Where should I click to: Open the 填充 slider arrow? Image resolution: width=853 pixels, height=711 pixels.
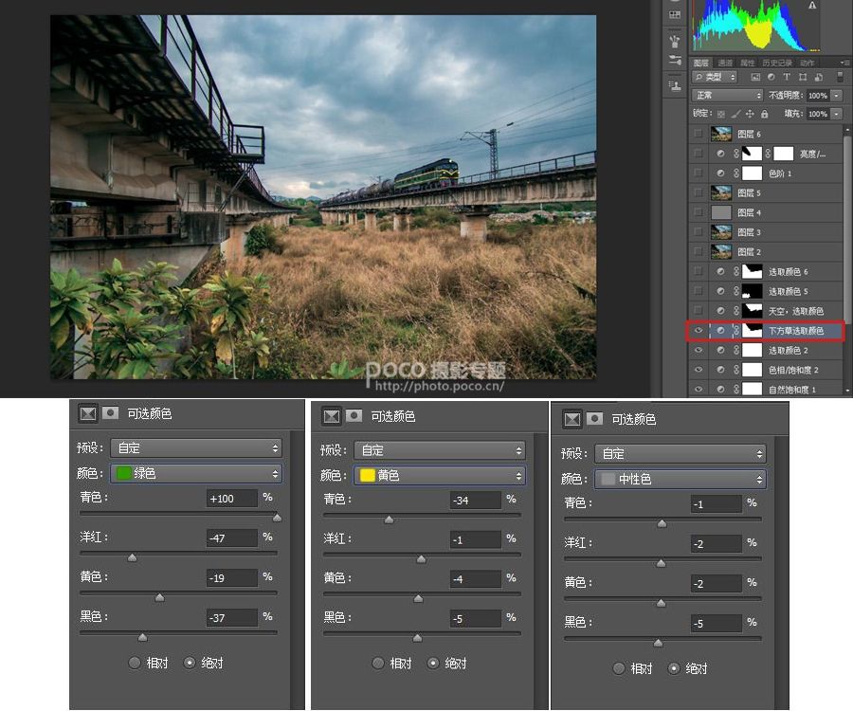coord(837,114)
